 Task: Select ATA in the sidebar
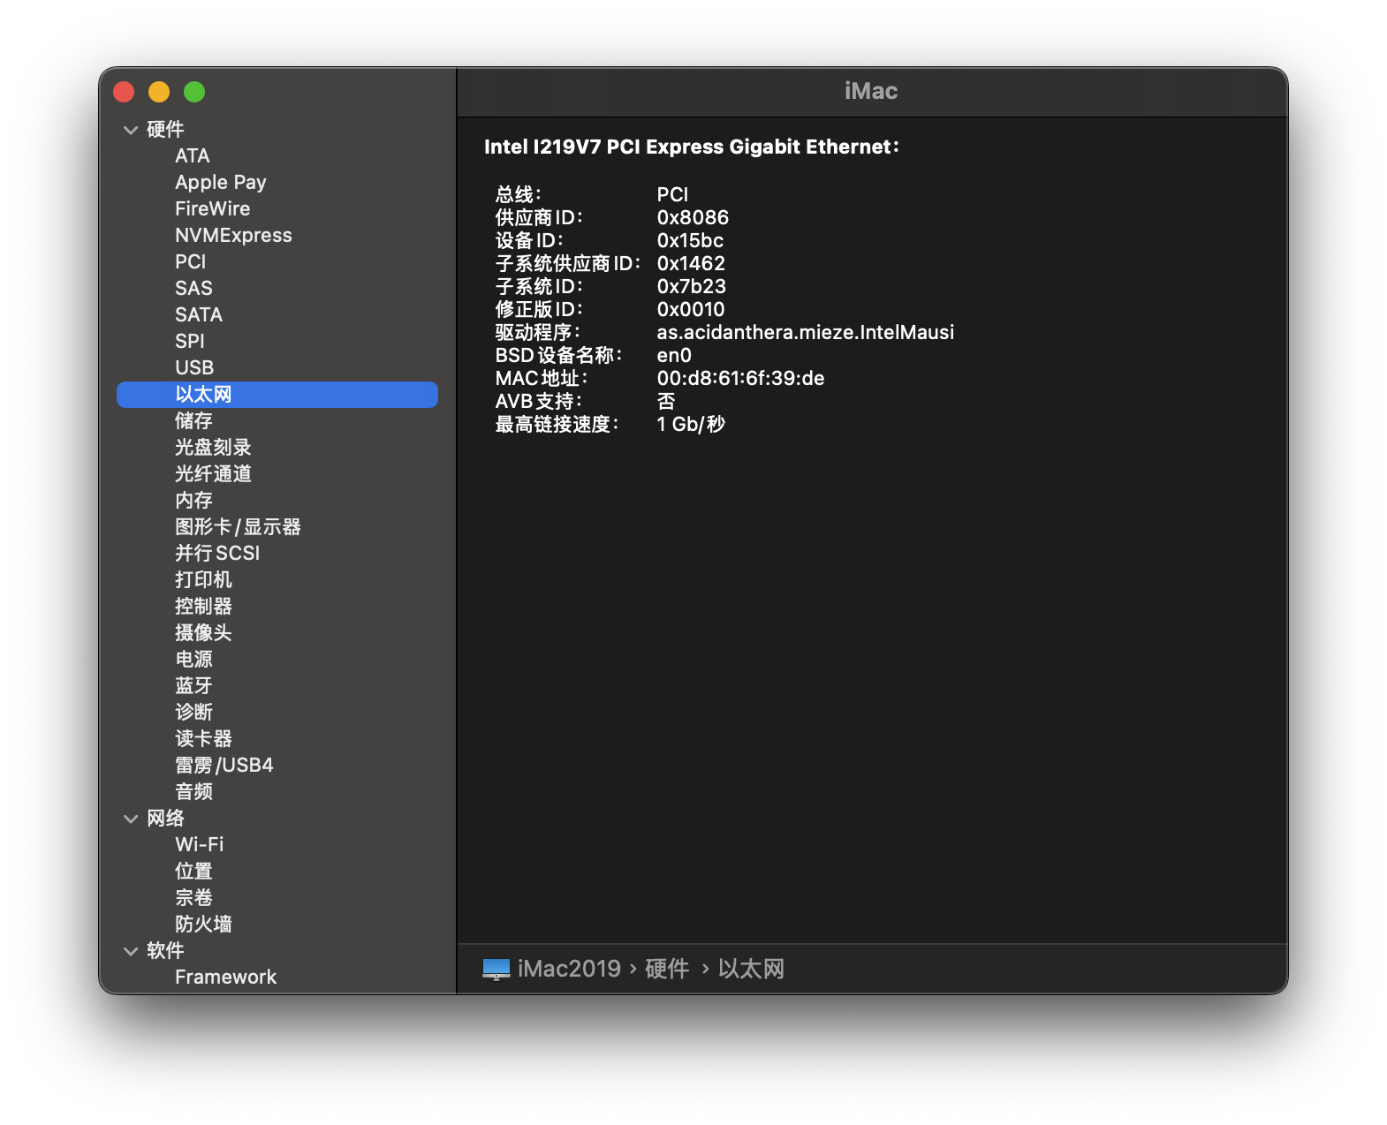(x=277, y=156)
